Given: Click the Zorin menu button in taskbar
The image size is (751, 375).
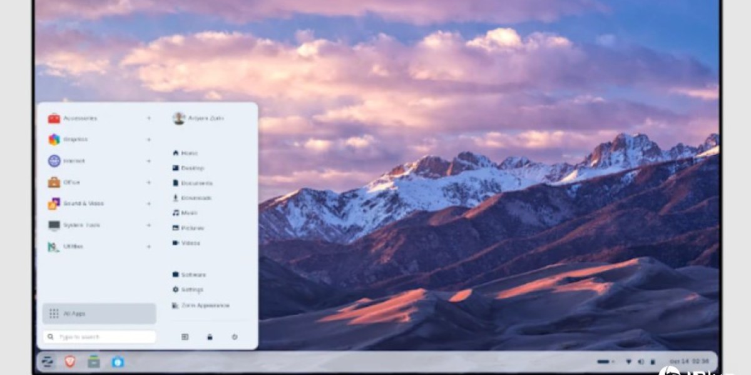Looking at the screenshot, I should point(47,361).
